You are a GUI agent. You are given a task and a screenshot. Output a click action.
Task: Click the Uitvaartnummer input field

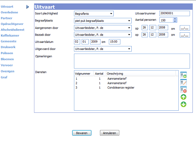[174, 13]
